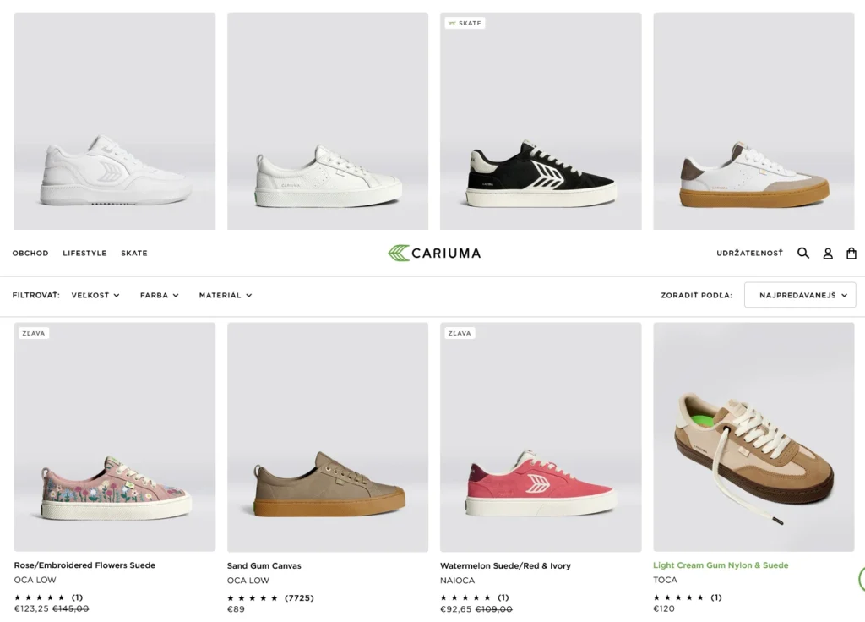Open the user account icon

coord(828,253)
